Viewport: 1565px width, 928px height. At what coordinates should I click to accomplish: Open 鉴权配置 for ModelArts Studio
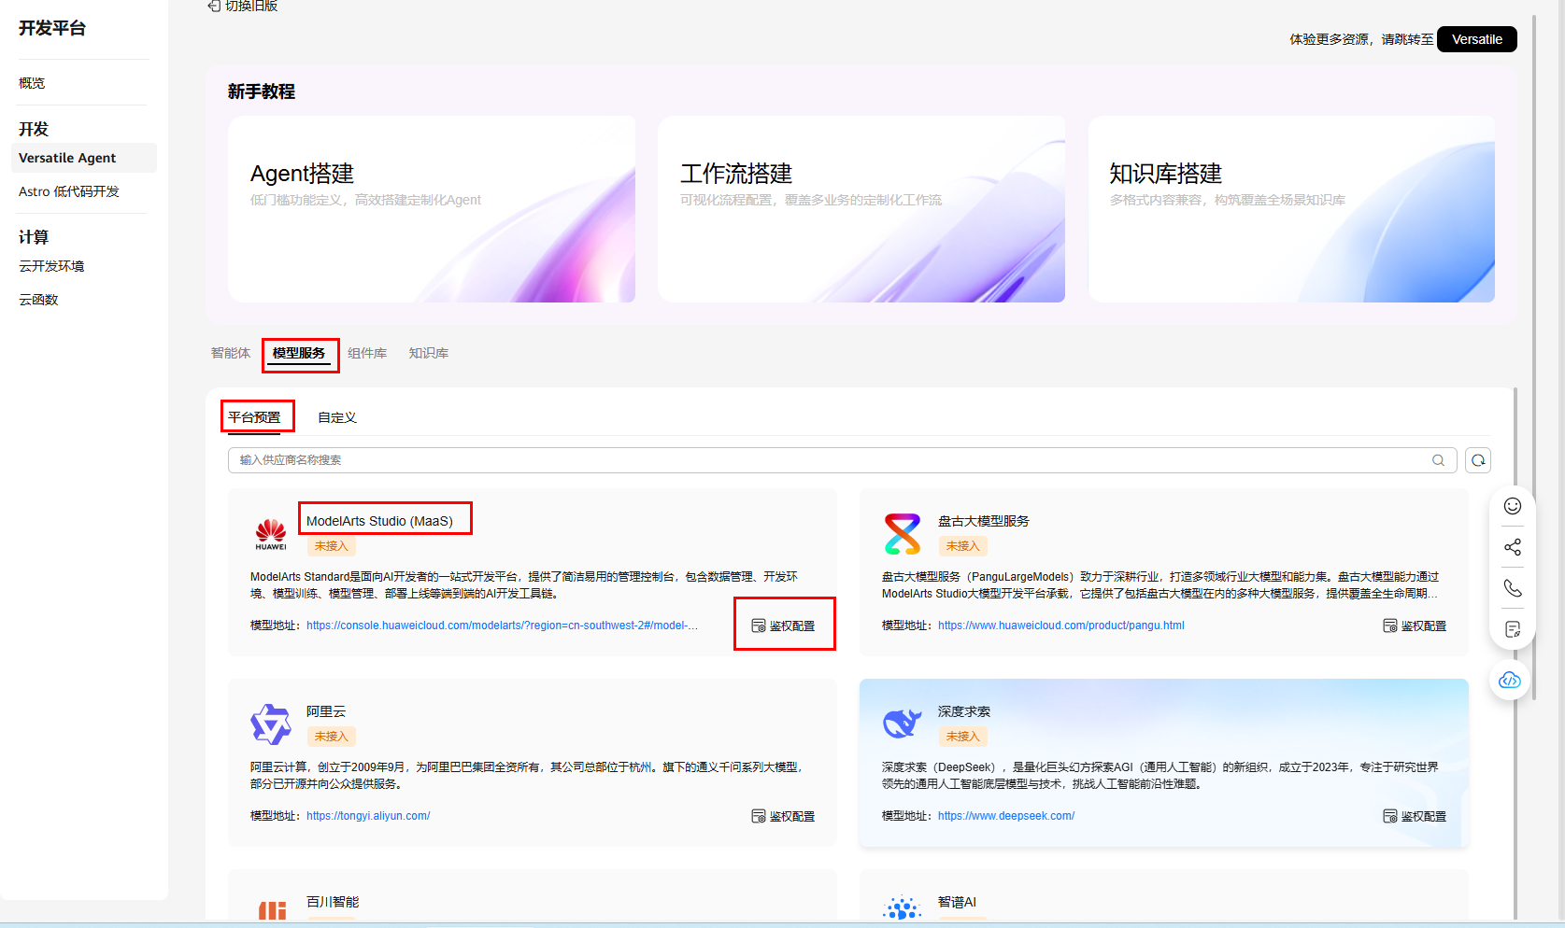(784, 626)
